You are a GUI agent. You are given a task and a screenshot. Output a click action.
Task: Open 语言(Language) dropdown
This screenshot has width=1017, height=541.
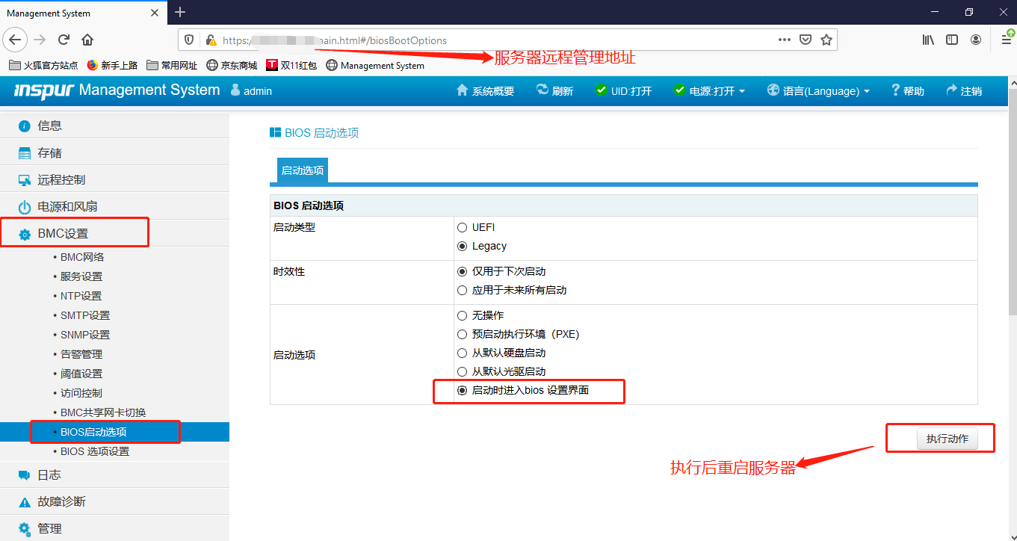(818, 91)
